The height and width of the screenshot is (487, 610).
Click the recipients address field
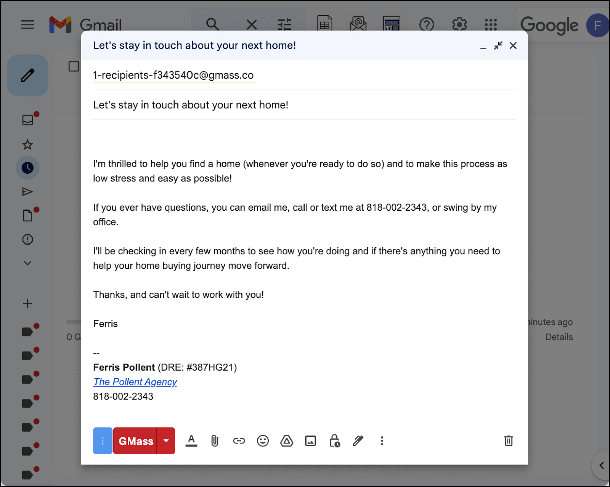coord(304,75)
